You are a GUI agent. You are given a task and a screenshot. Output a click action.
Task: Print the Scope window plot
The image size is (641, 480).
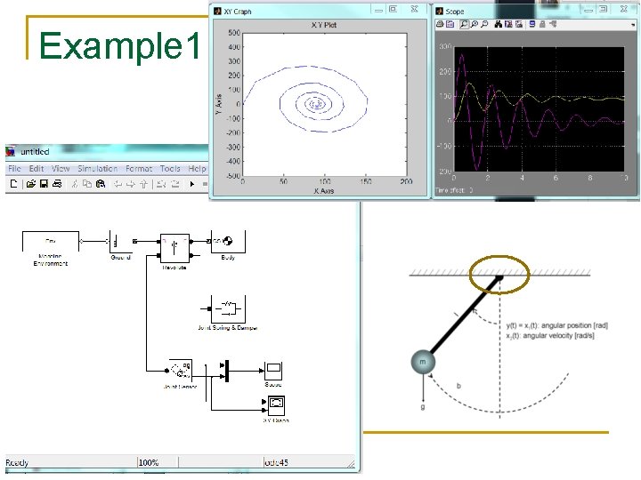click(x=440, y=24)
